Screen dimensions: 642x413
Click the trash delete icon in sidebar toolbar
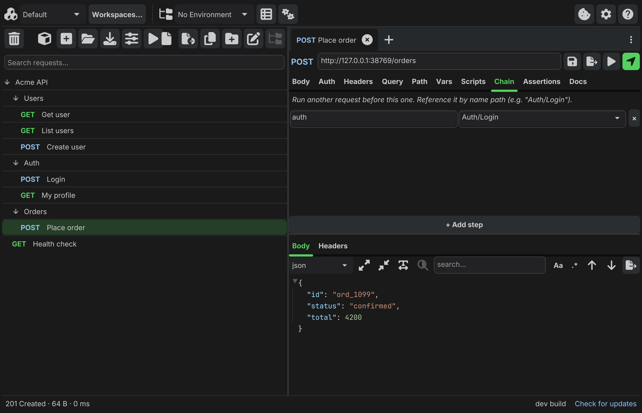coord(14,39)
